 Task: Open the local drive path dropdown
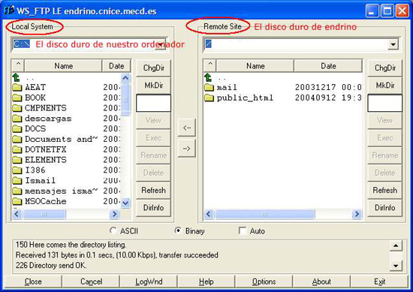(x=161, y=44)
